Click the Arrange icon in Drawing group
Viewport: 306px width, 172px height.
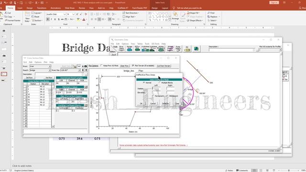(175, 14)
